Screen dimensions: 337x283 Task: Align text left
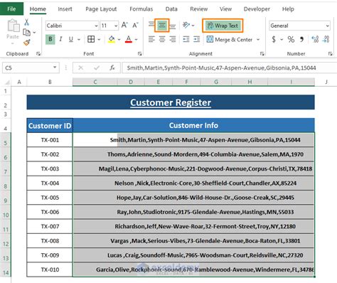[x=151, y=39]
